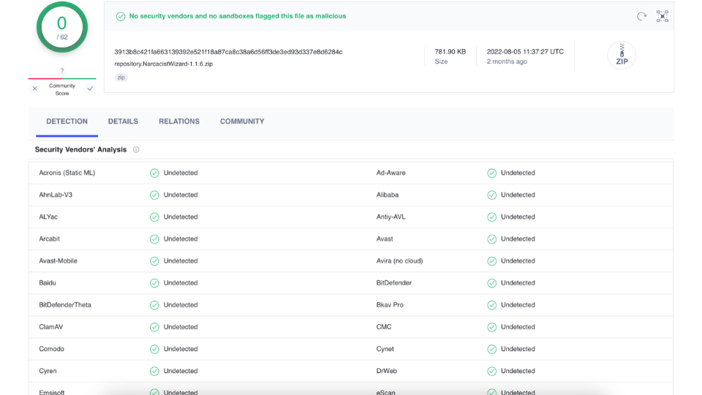The image size is (702, 395).
Task: Click the Comodo row undetected check icon
Action: (154, 349)
